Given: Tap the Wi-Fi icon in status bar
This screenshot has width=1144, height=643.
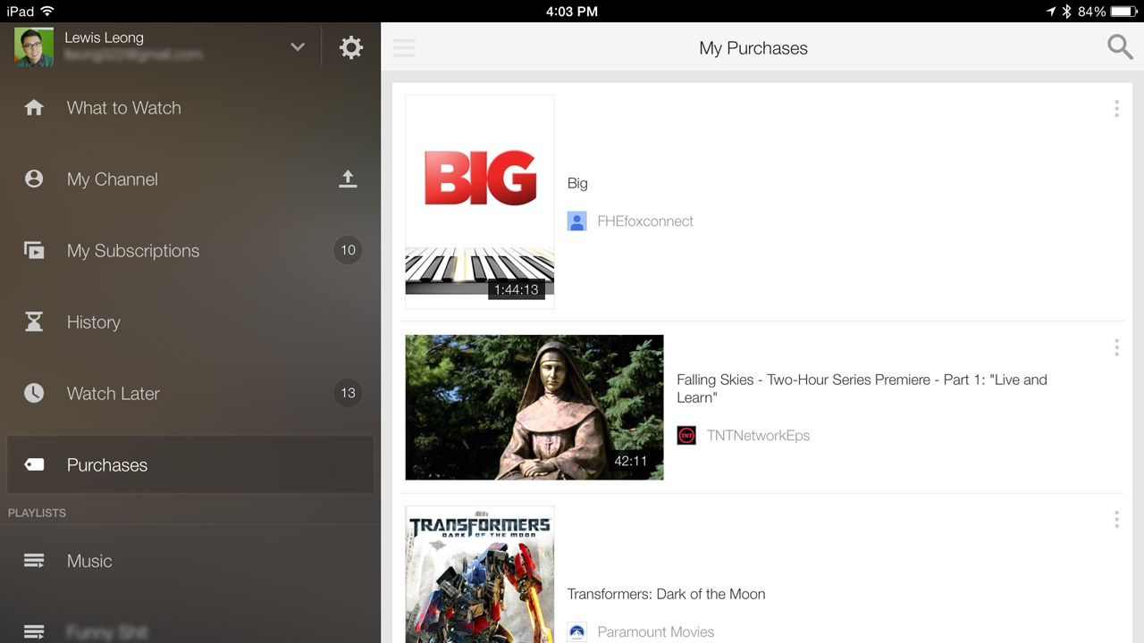Looking at the screenshot, I should [x=47, y=12].
